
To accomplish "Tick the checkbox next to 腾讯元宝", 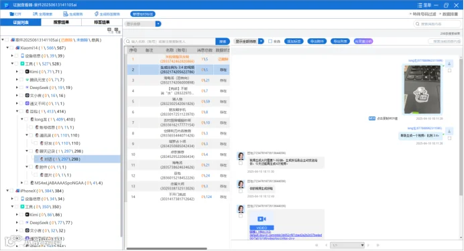I will (21, 80).
